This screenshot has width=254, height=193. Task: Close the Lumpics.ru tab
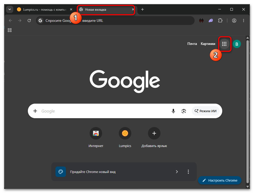point(71,9)
